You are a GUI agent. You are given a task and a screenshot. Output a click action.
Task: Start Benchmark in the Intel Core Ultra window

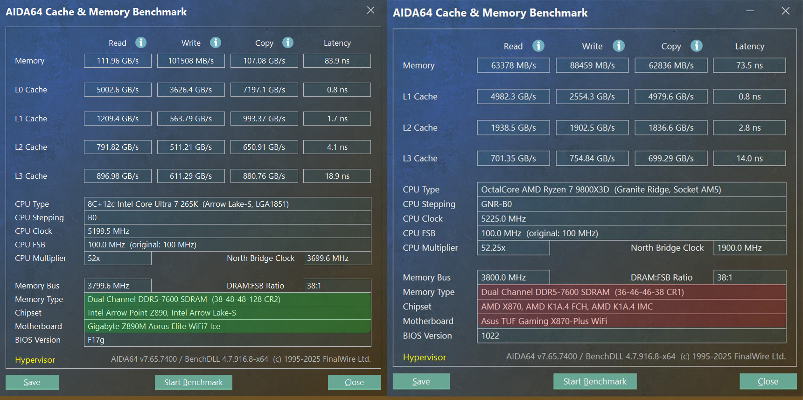click(193, 382)
